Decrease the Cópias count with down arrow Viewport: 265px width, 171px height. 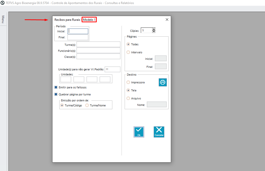coord(154,32)
